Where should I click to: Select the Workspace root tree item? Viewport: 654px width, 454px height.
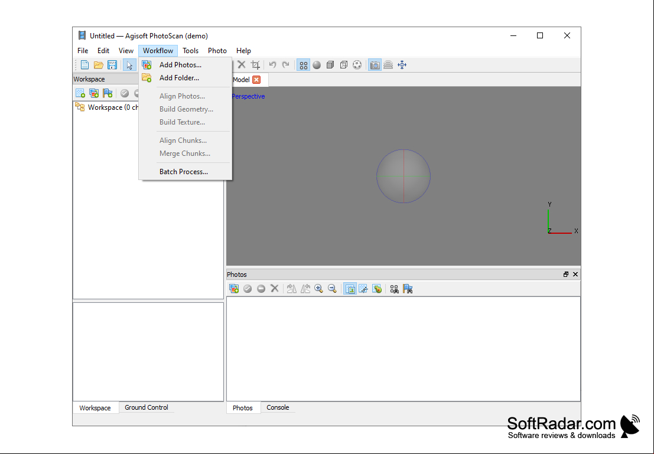pos(107,107)
